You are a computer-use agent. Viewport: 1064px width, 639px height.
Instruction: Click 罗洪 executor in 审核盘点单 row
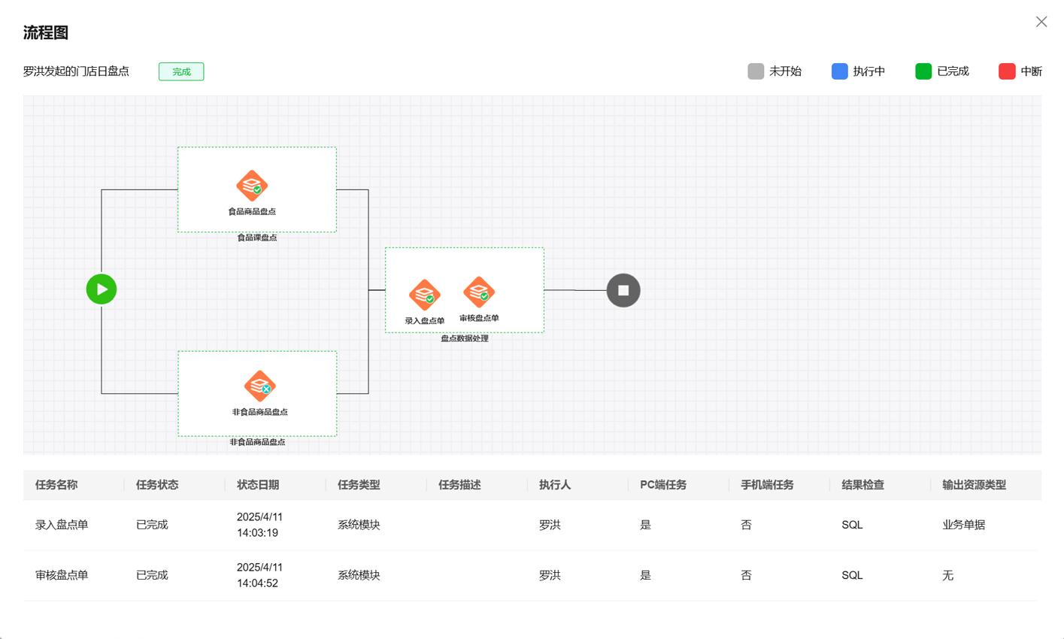(x=550, y=575)
